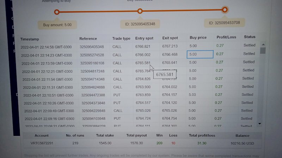282x158 pixels.
Task: Click the Reference column header
Action: (88, 39)
